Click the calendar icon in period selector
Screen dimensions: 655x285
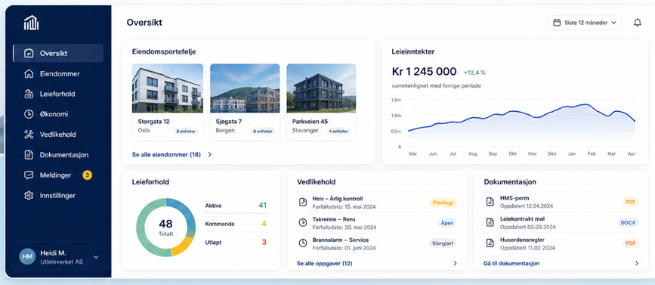click(x=557, y=23)
